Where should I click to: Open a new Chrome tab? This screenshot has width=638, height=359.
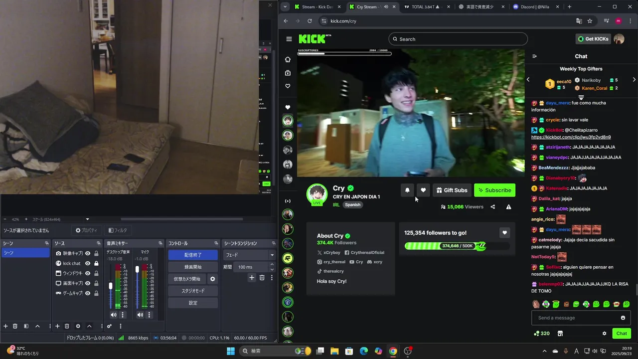click(x=569, y=7)
